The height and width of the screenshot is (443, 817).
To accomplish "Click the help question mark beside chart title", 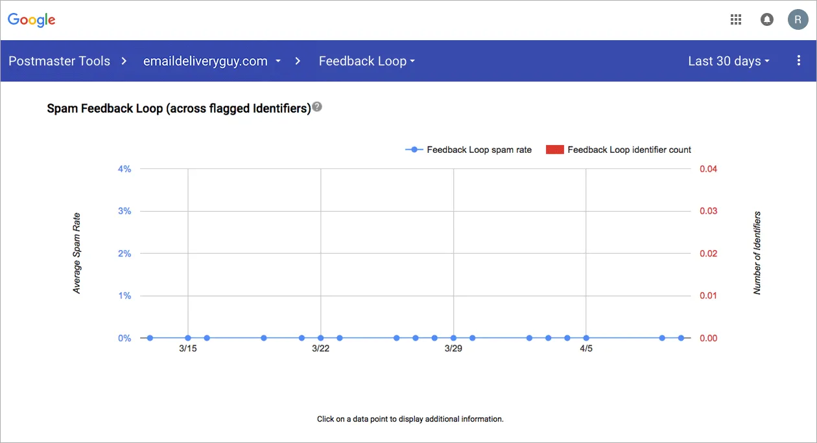I will coord(317,107).
